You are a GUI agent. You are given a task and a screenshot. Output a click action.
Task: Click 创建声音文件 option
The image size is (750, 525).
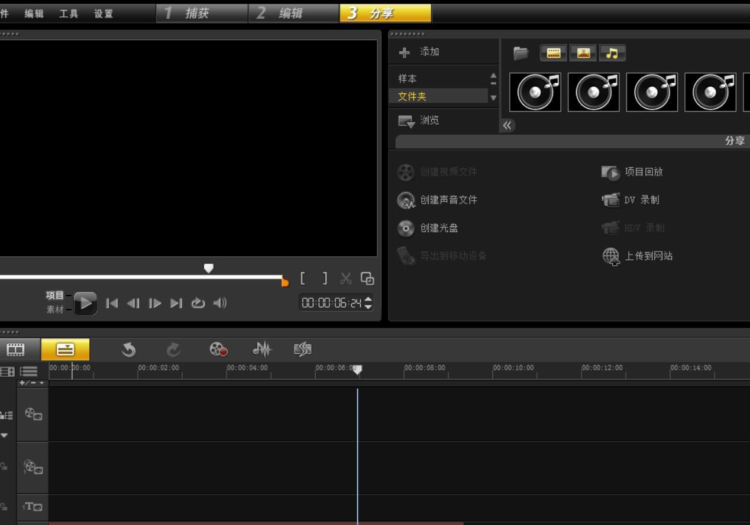pyautogui.click(x=437, y=200)
